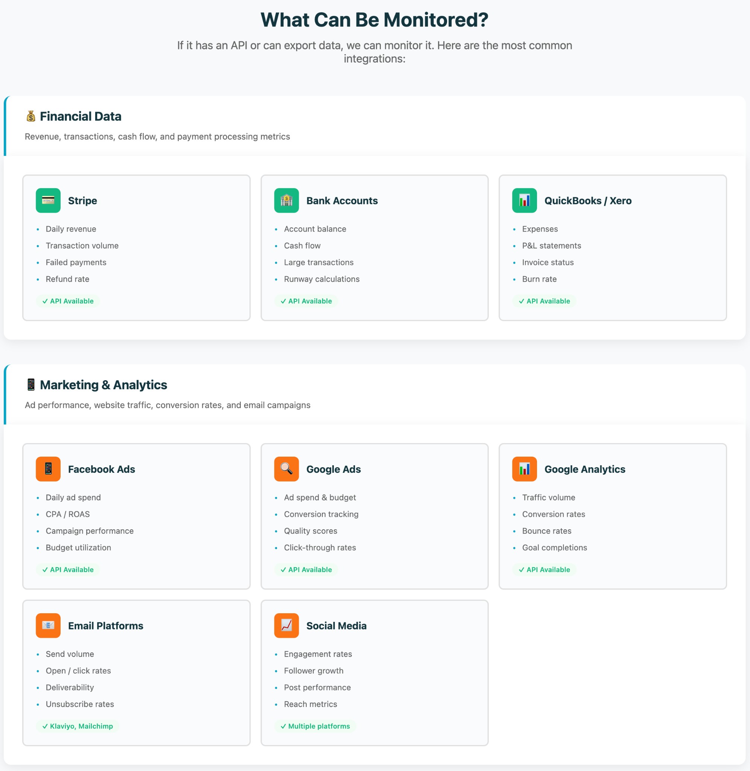Click the Google Ads magnifier icon

pos(286,469)
